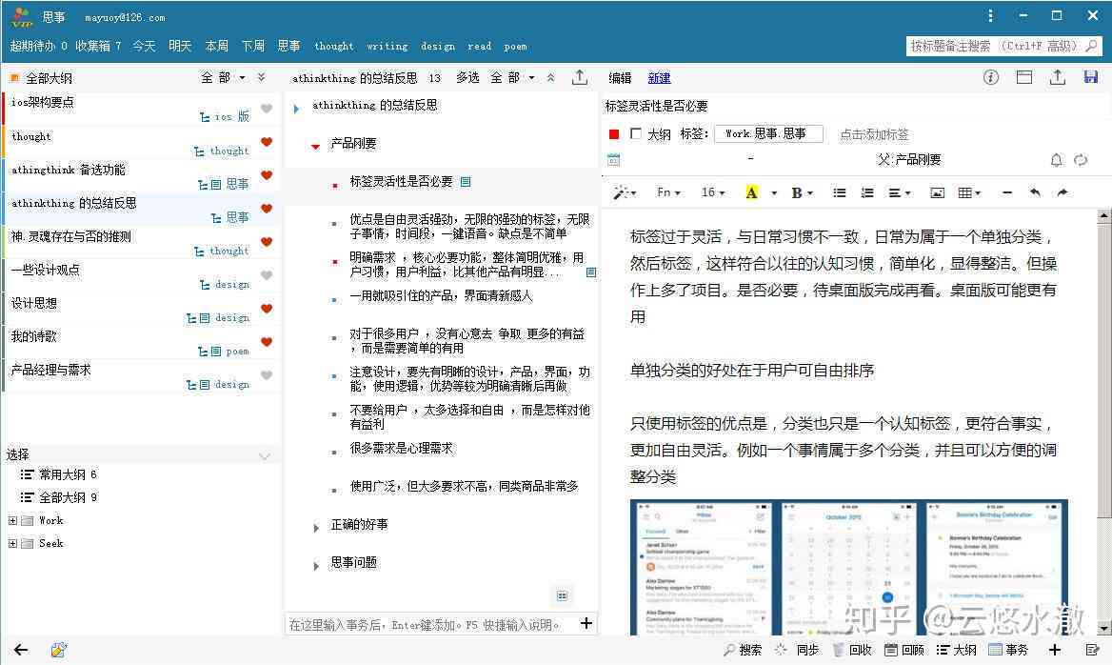Toggle favorite heart for ios架构要点
1112x665 pixels.
267,108
